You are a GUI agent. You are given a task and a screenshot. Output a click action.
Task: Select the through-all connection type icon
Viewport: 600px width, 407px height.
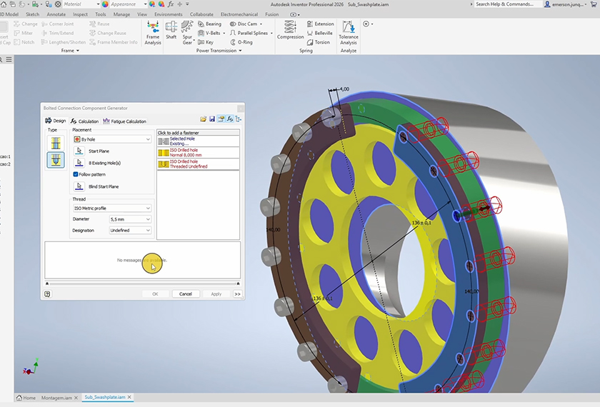pyautogui.click(x=55, y=143)
